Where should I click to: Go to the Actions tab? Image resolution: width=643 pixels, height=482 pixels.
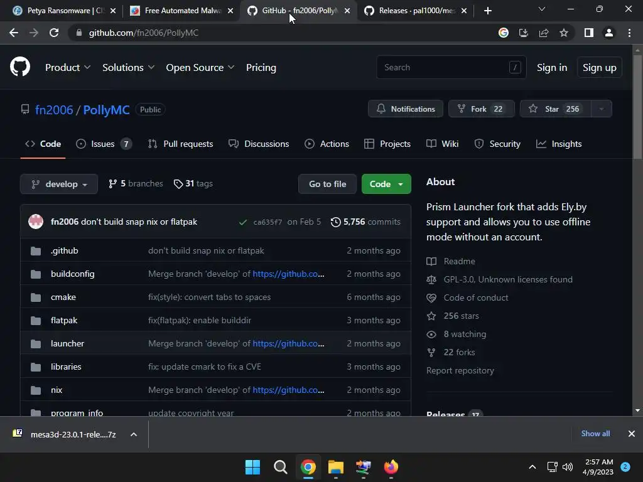(327, 144)
